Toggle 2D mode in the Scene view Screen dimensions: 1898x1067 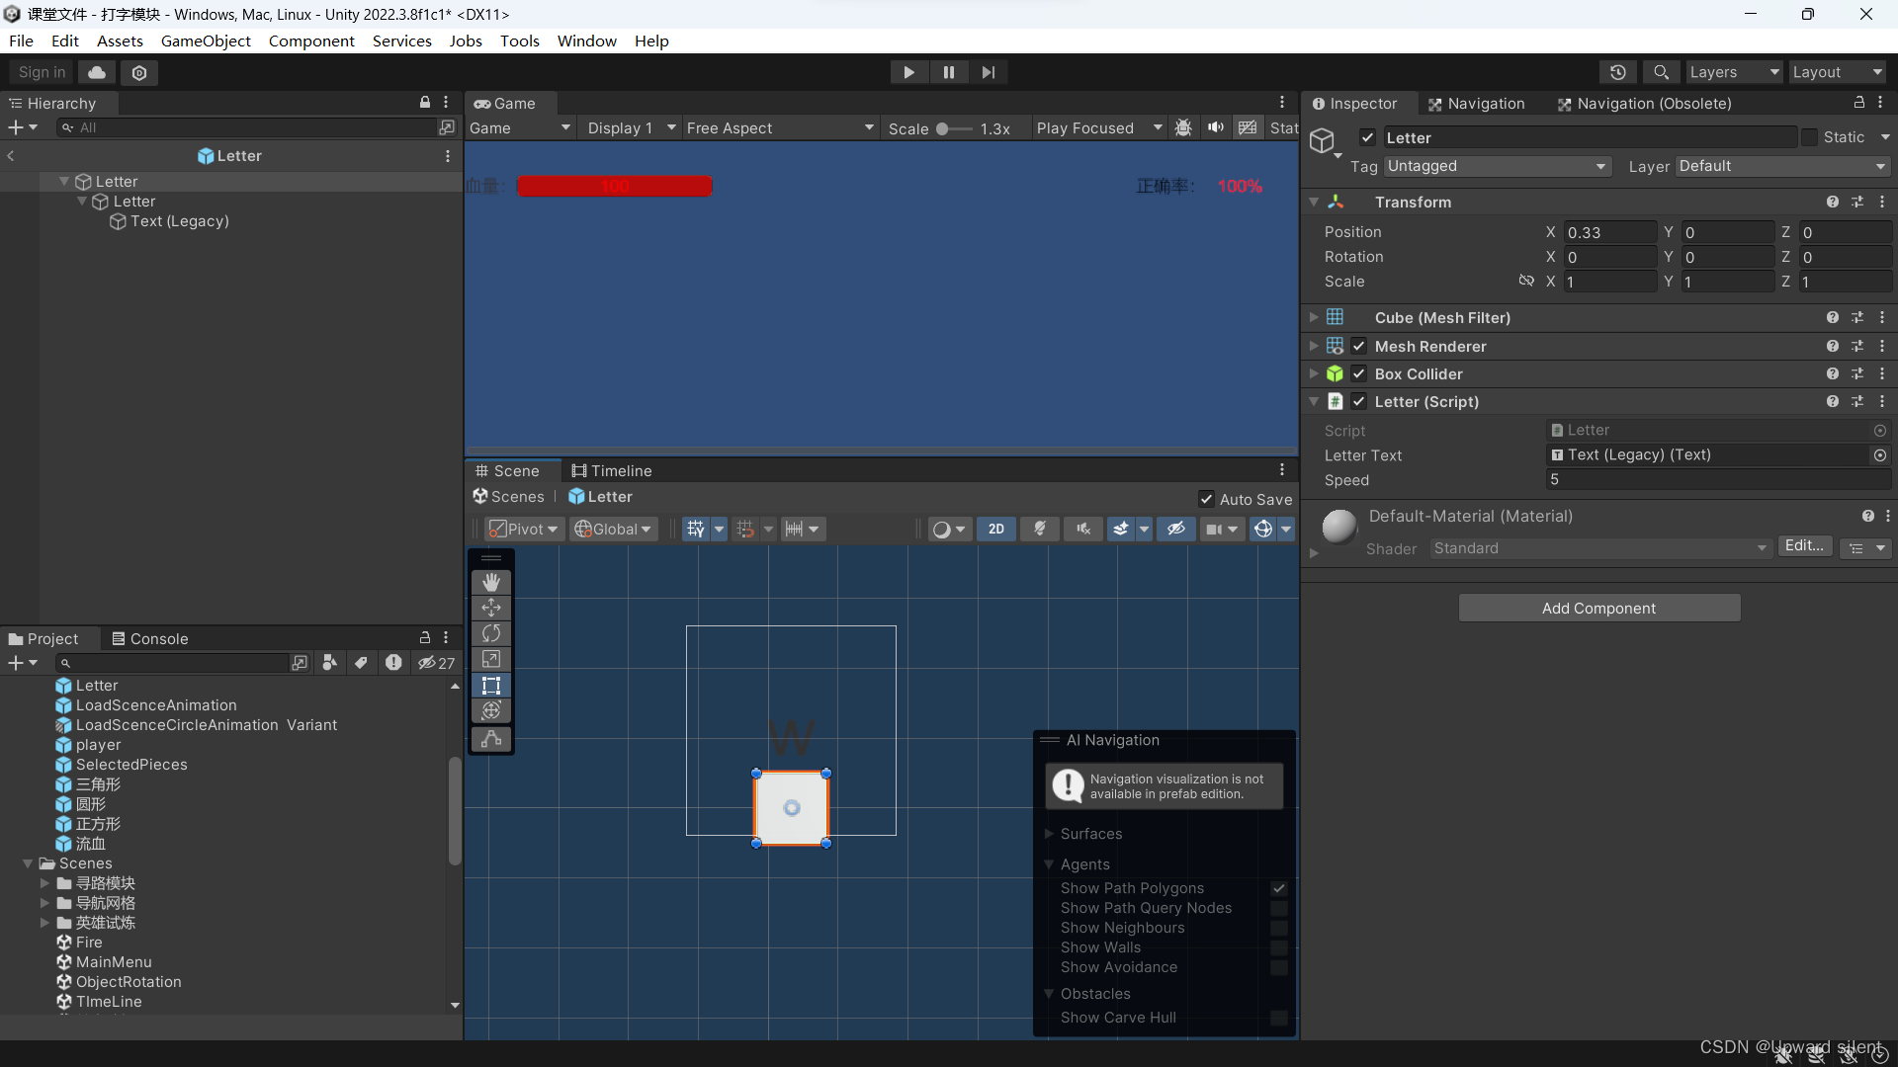coord(996,529)
